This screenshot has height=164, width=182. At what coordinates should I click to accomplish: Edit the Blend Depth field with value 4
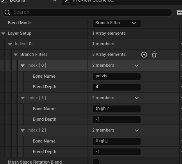[x=116, y=87]
